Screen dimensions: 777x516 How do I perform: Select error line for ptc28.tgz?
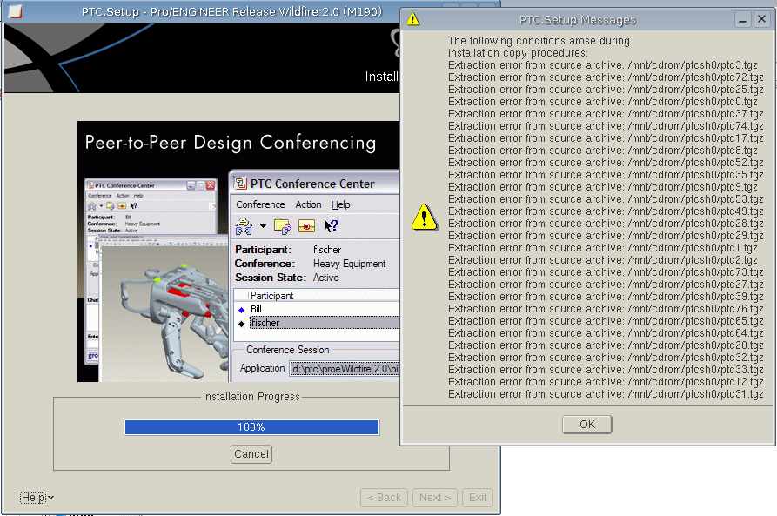[x=606, y=224]
